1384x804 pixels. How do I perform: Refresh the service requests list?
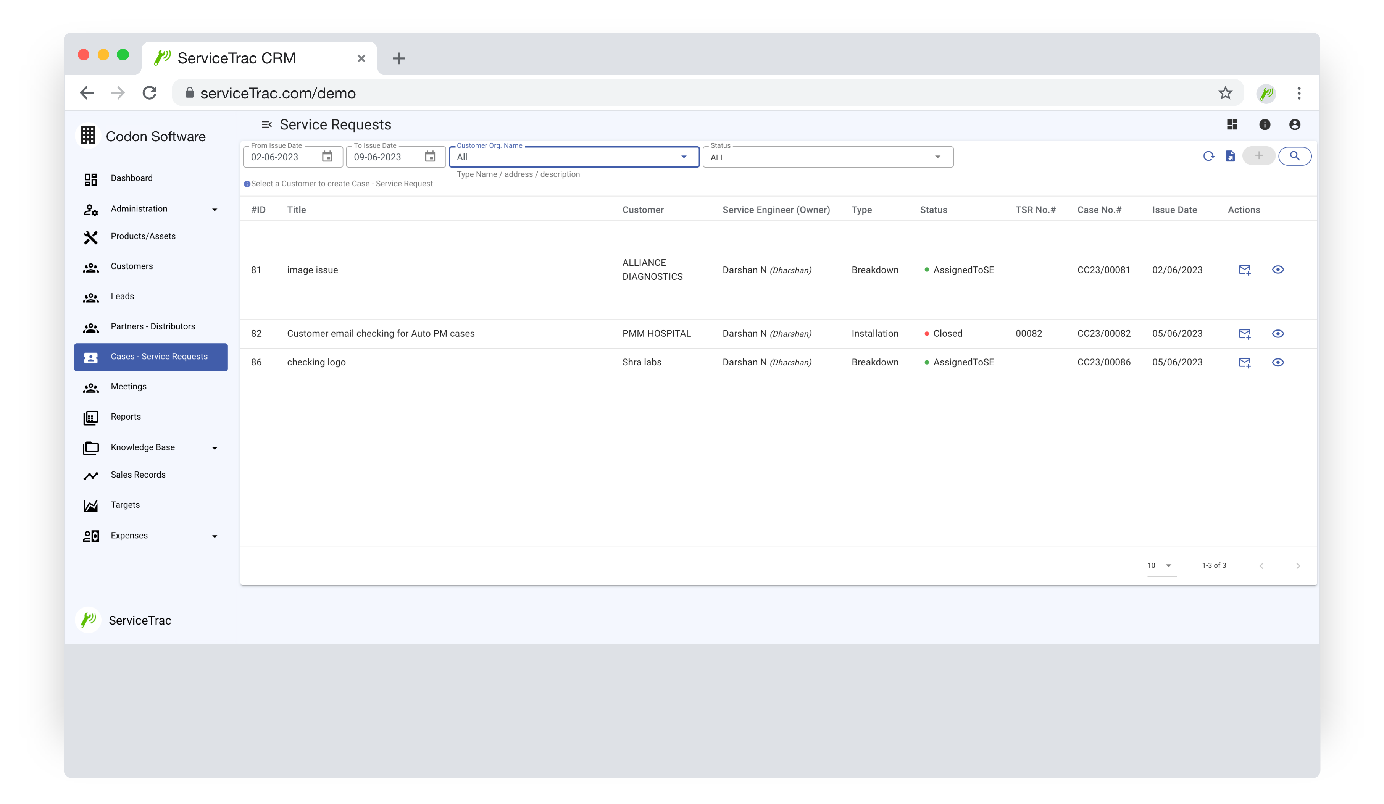point(1208,156)
